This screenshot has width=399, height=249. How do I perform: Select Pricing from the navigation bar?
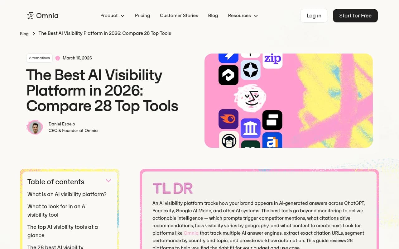tap(142, 16)
